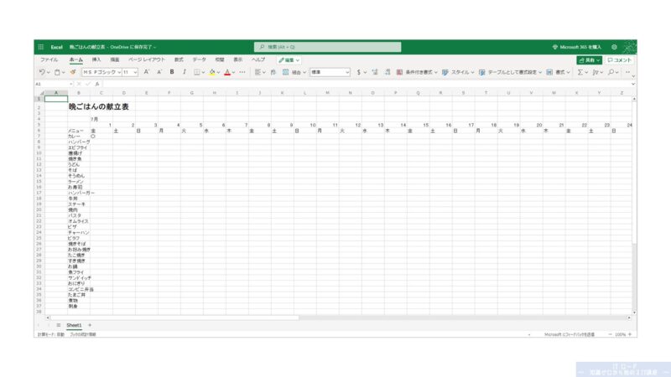Click the settings gear icon
The height and width of the screenshot is (377, 671).
pyautogui.click(x=614, y=47)
